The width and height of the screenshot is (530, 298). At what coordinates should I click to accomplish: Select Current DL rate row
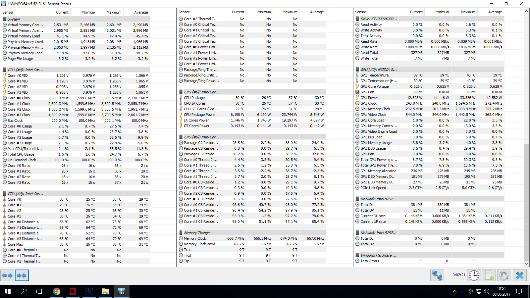[x=429, y=216]
